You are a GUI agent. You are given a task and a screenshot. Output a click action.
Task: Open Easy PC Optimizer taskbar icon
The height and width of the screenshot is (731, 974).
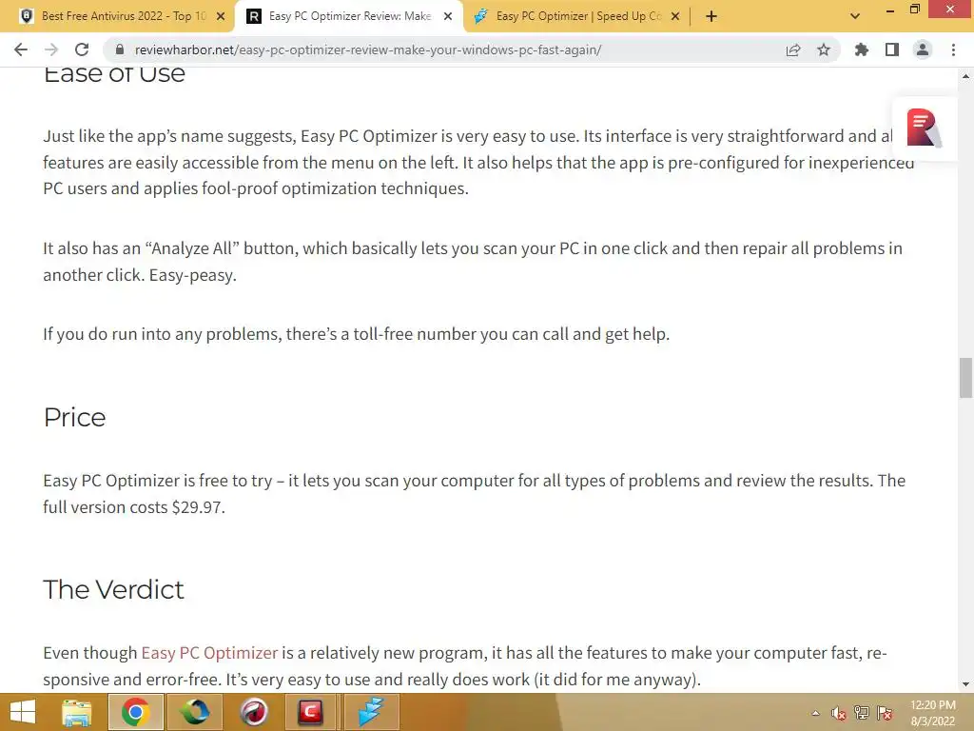pos(370,712)
